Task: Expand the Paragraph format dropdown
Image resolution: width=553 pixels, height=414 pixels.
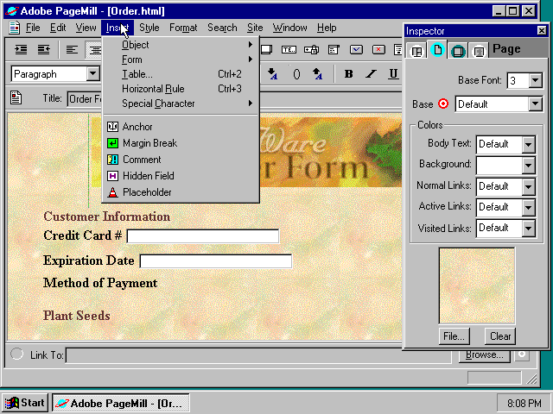Action: coord(92,75)
